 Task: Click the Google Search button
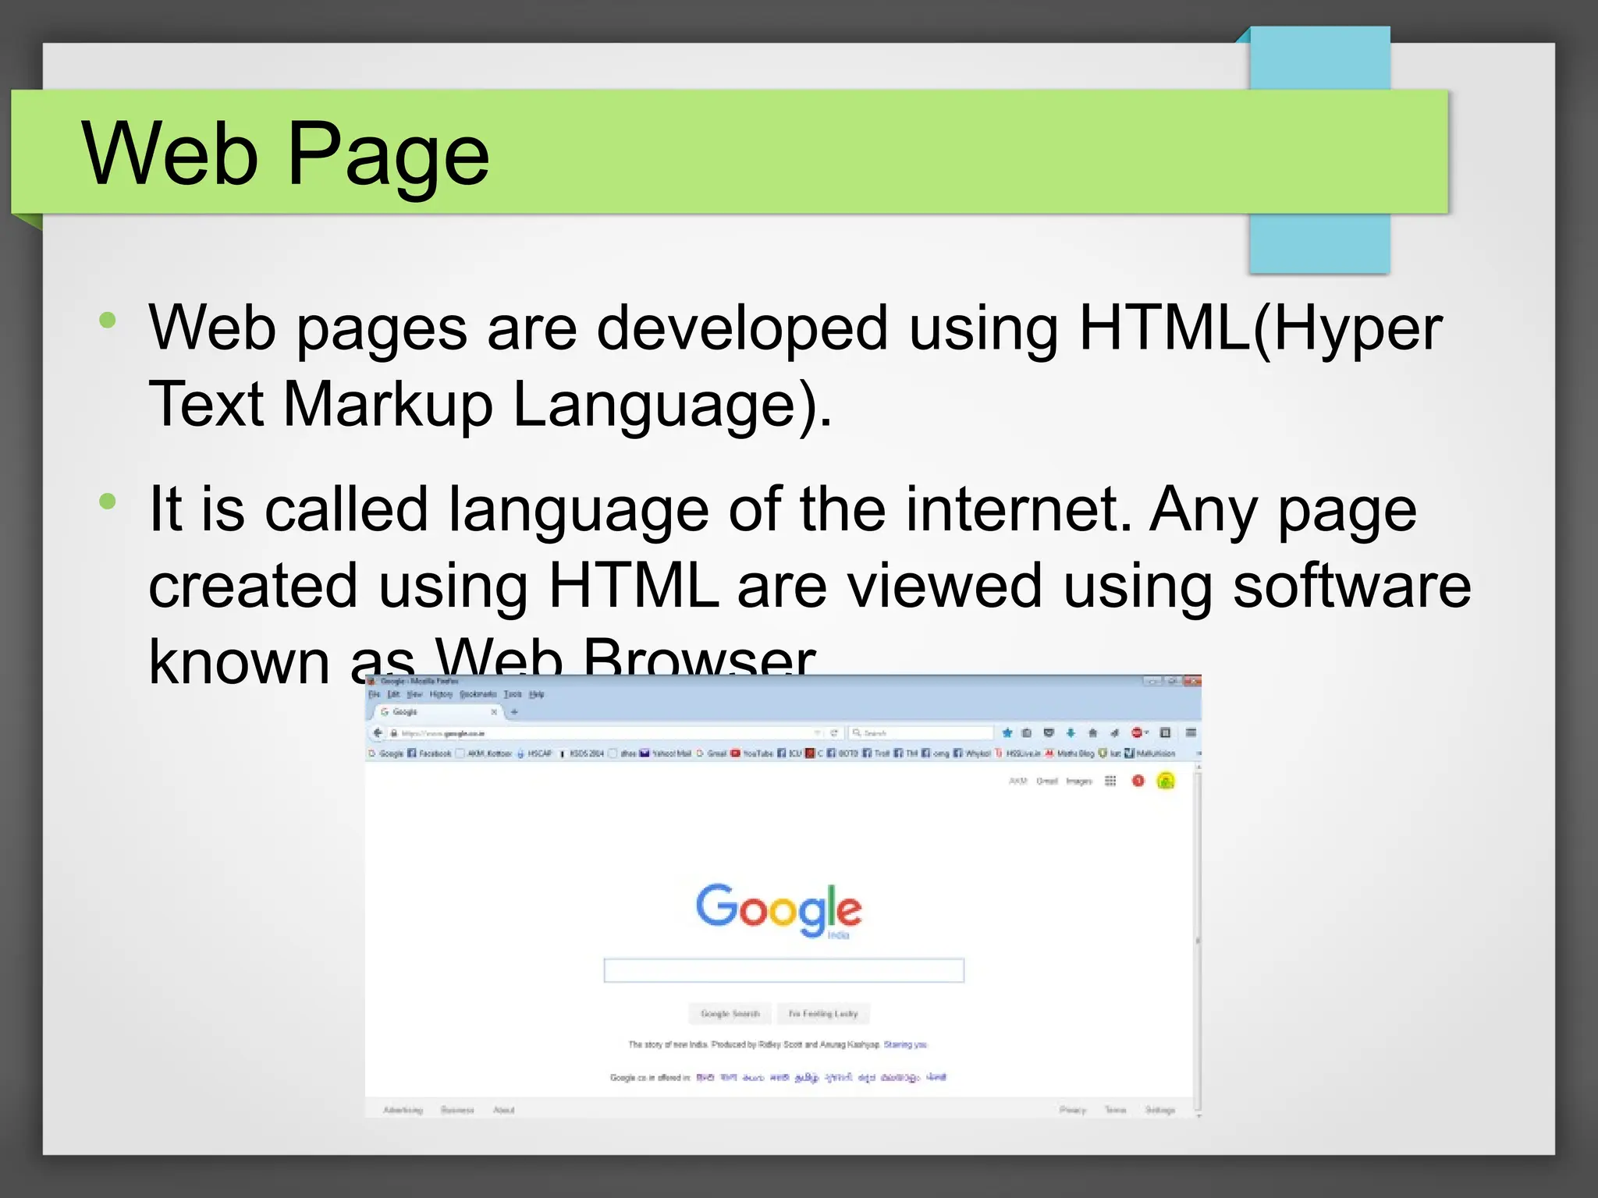(730, 1013)
